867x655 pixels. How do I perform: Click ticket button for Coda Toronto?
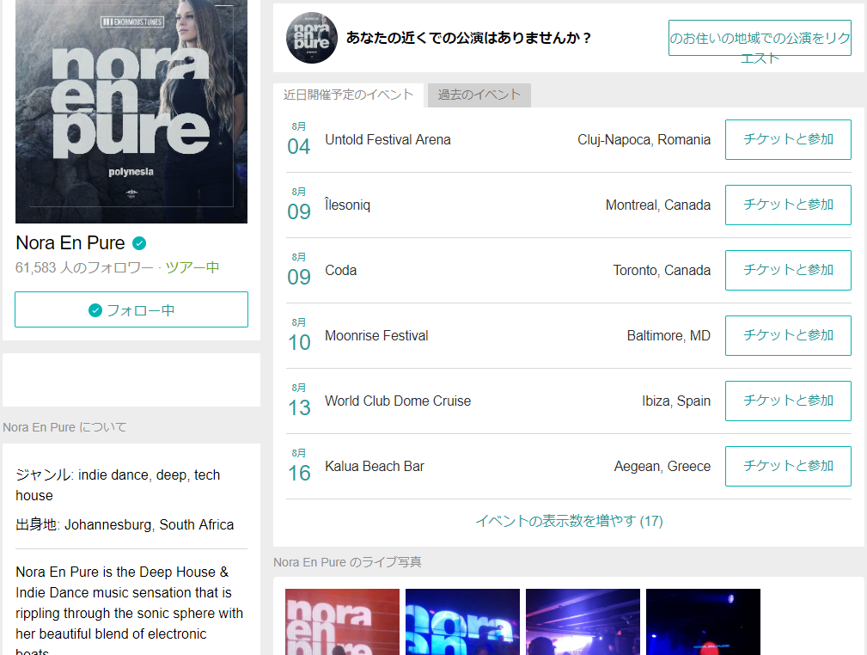point(788,270)
